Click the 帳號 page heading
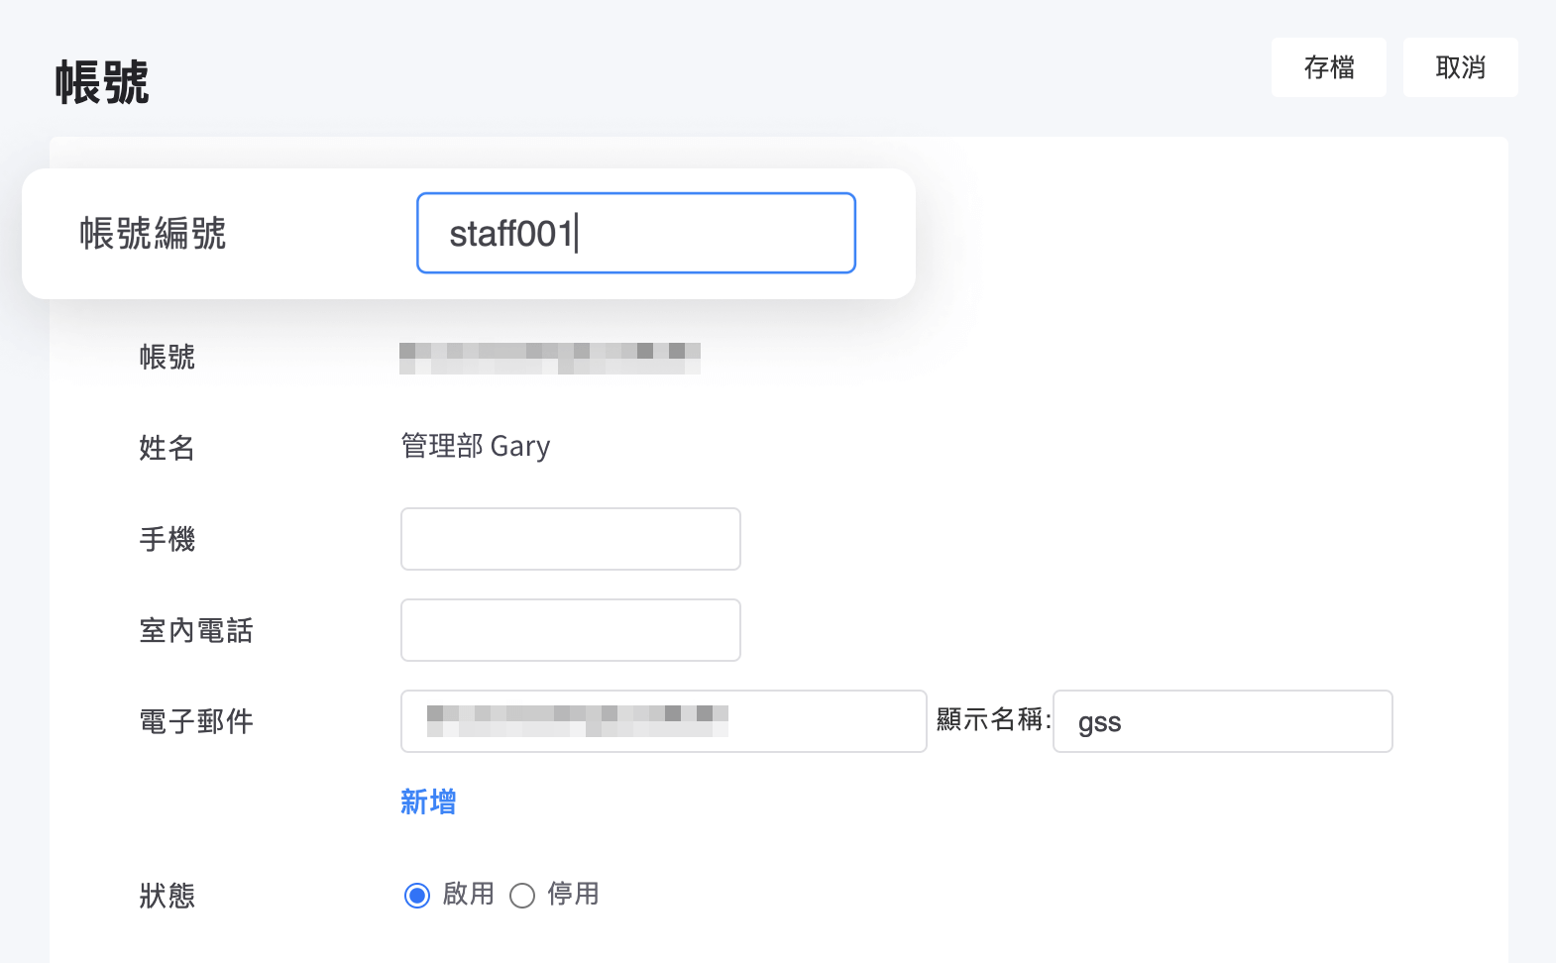The height and width of the screenshot is (963, 1556). (102, 81)
